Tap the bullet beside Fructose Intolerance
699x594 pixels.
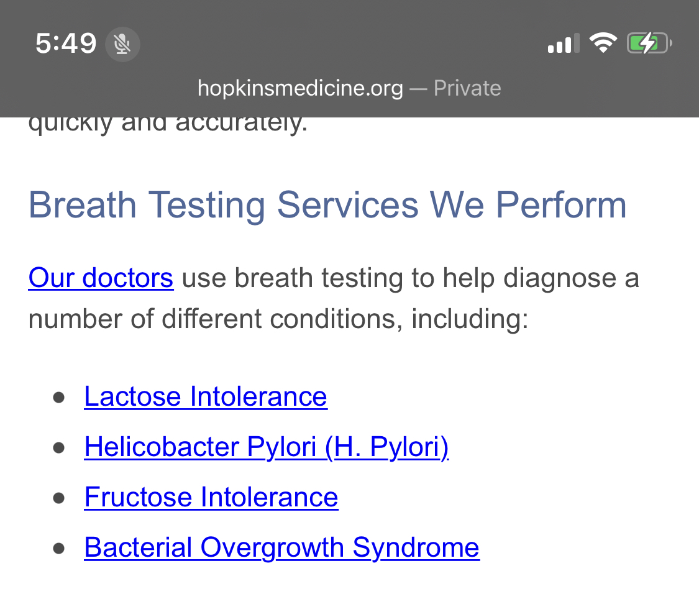coord(58,498)
